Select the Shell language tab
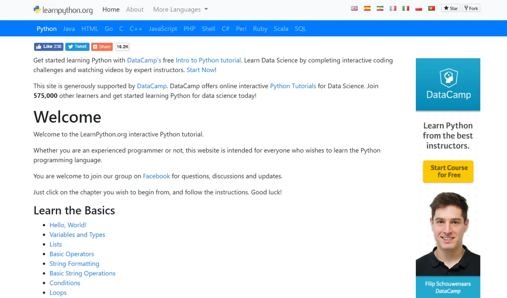507x298 pixels. [208, 28]
